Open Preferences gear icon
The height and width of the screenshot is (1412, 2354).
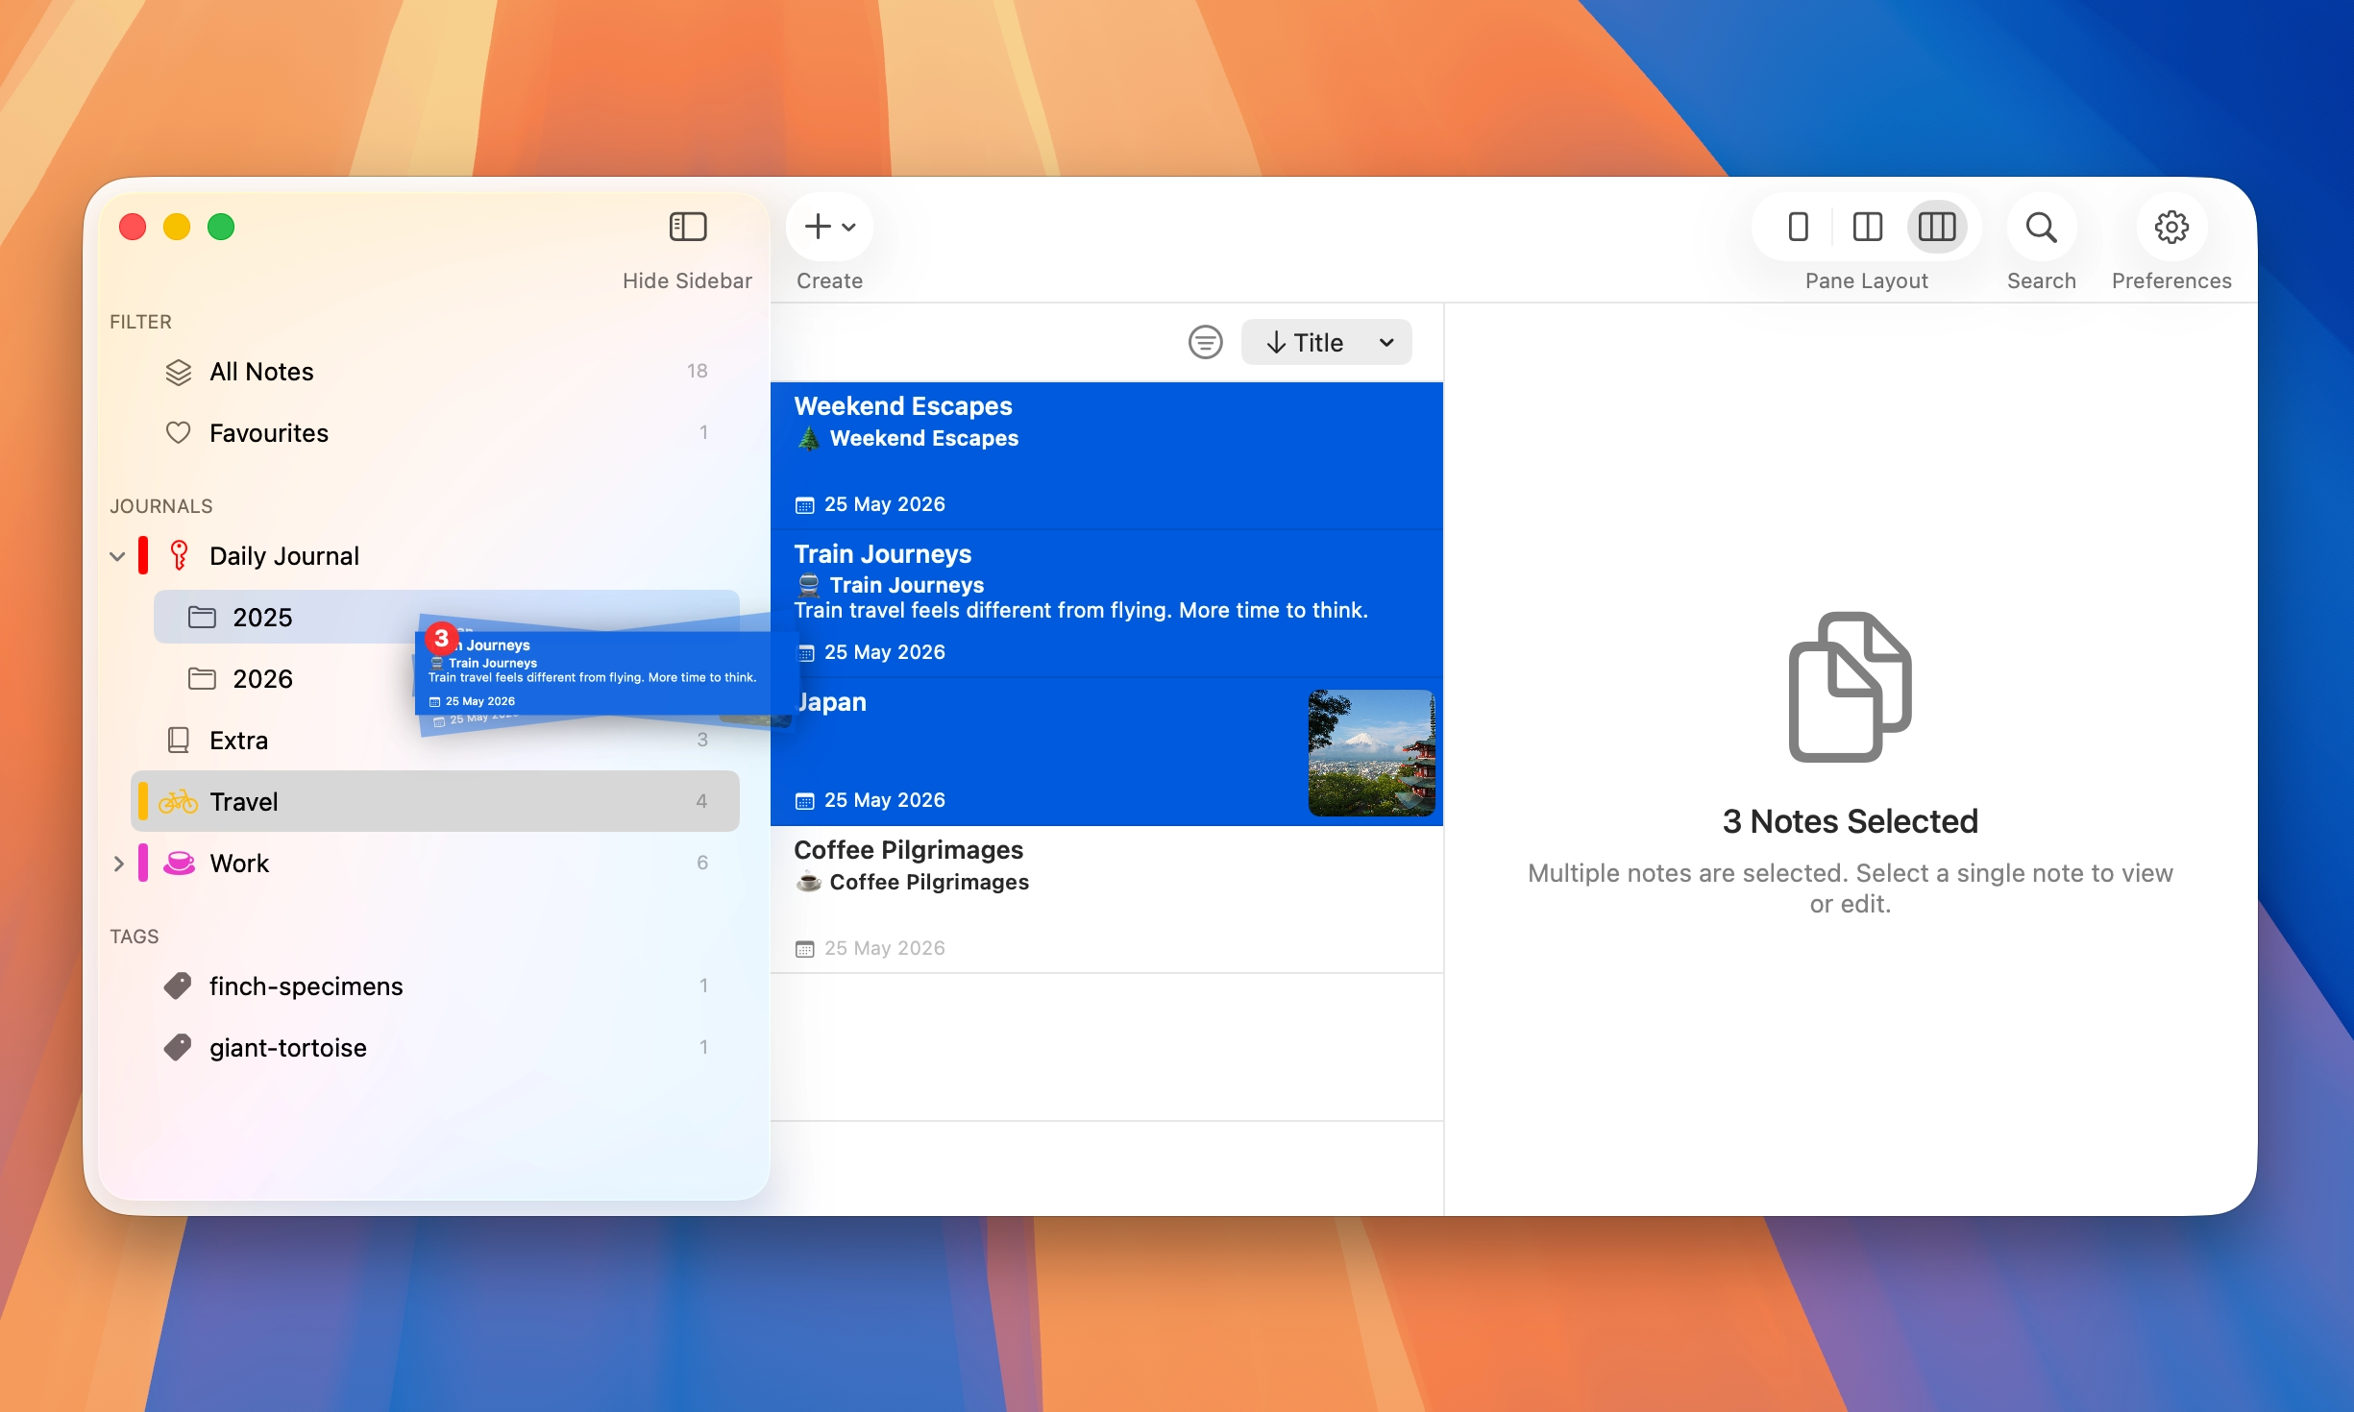[x=2170, y=228]
